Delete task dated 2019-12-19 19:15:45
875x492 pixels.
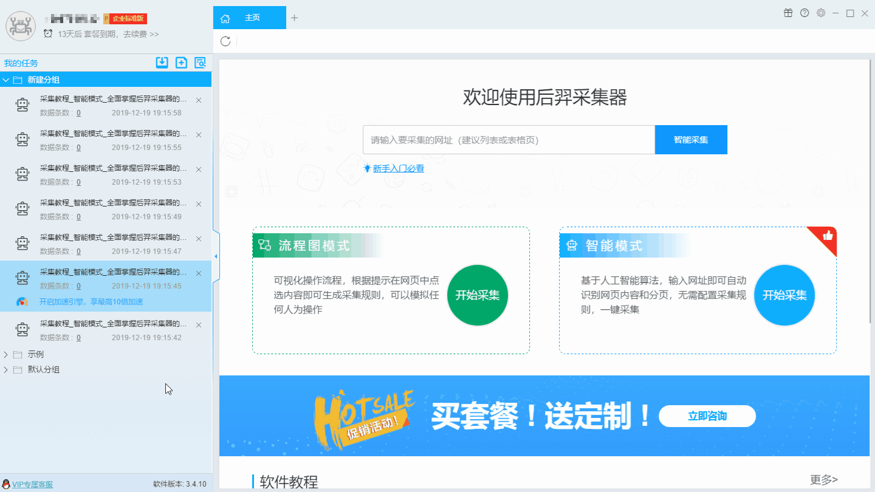pos(199,273)
